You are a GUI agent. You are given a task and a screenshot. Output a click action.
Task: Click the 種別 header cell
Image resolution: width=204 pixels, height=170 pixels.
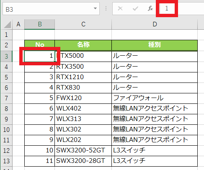(155, 45)
